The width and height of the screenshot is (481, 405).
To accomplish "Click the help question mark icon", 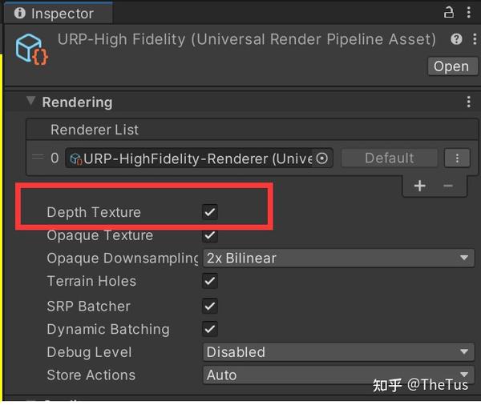I will coord(456,39).
